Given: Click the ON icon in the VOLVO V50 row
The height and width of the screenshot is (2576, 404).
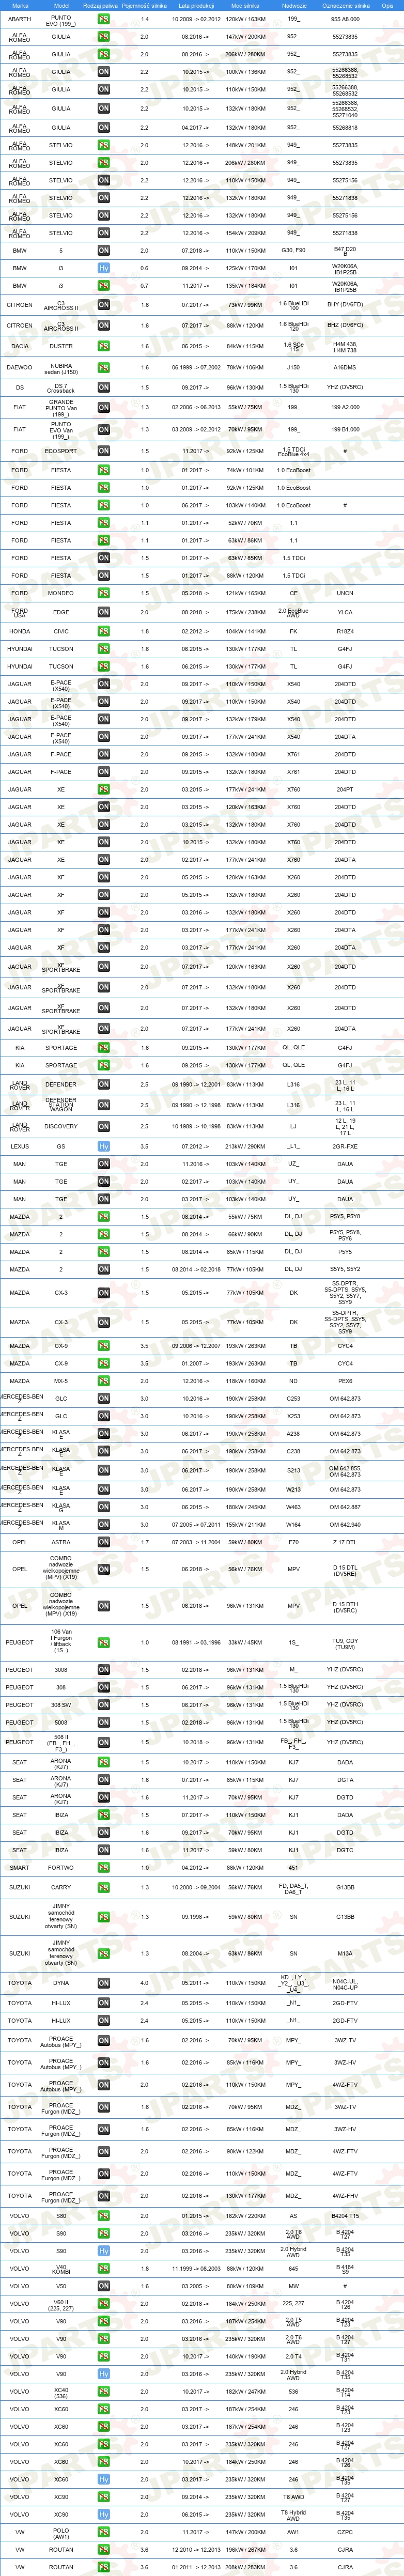Looking at the screenshot, I should [x=104, y=2286].
